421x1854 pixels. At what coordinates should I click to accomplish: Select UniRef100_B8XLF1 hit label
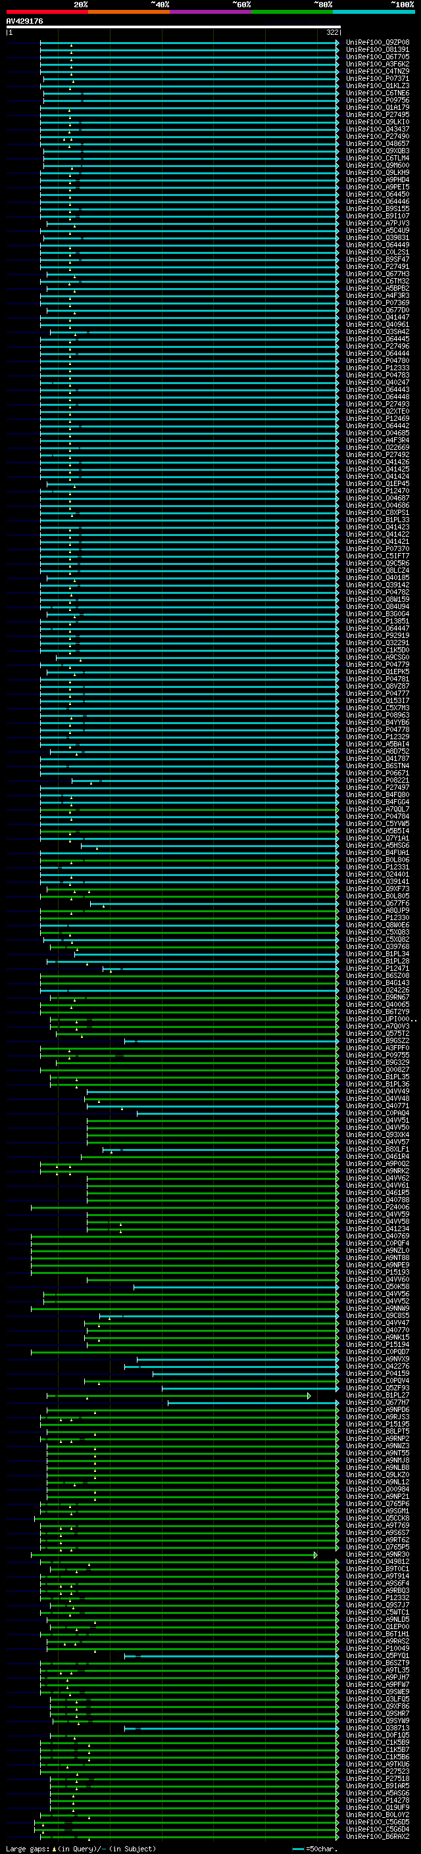point(377,1150)
